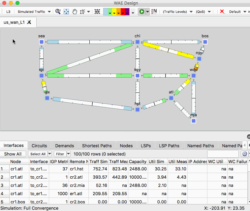Select the chi node on map
250x211 pixels.
[x=138, y=42]
